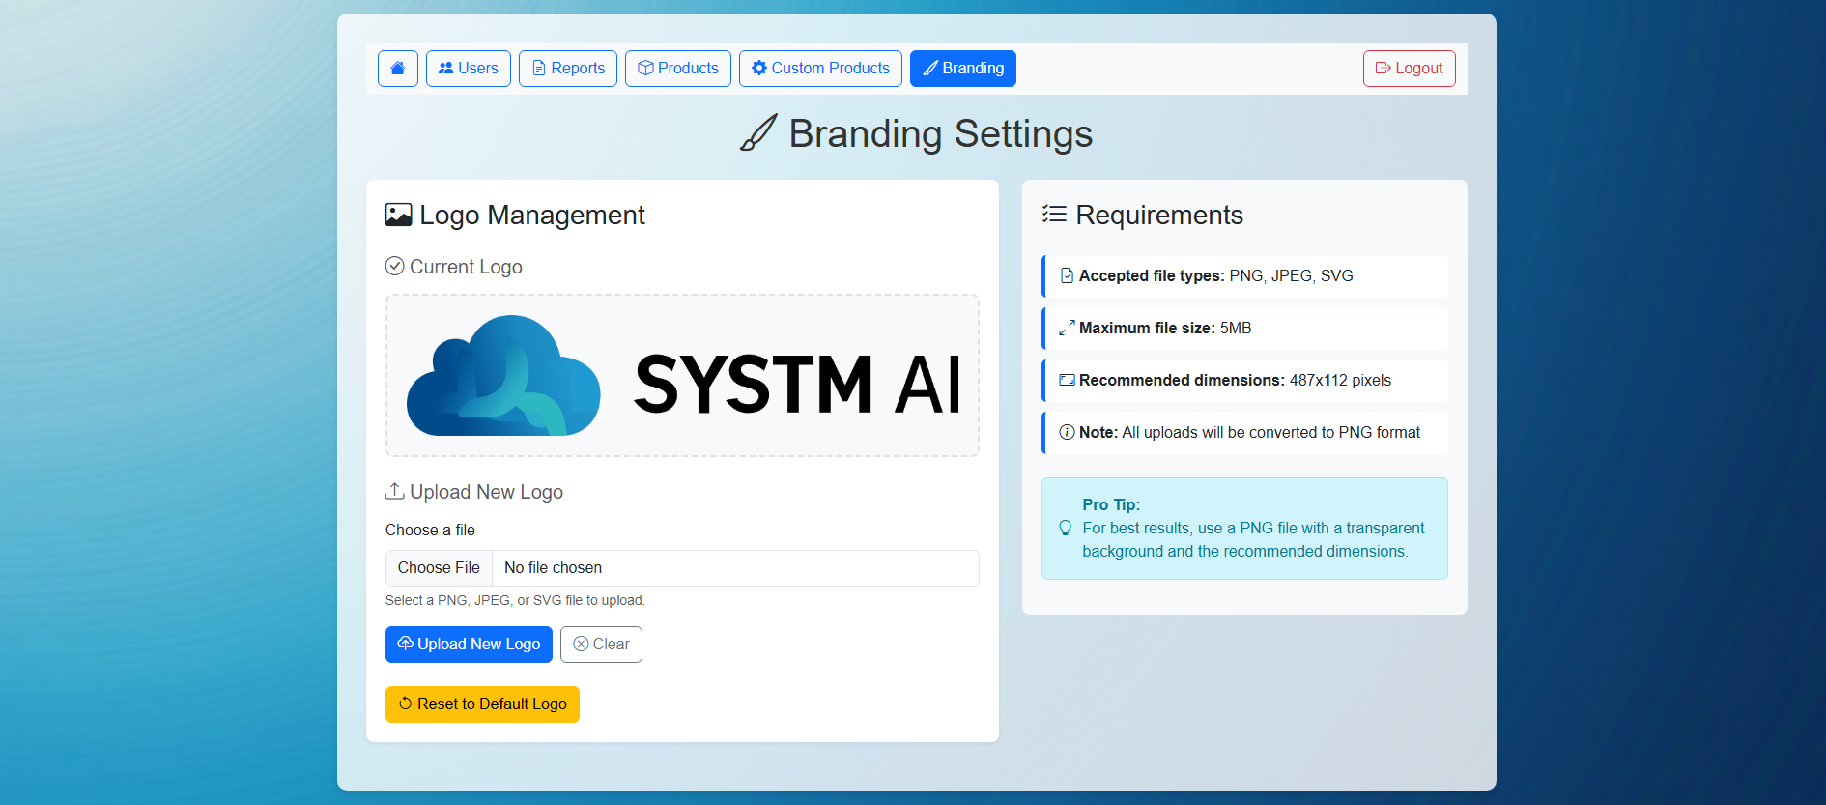The width and height of the screenshot is (1826, 805).
Task: Click the checkmark icon beside Current Logo
Action: pos(394,266)
